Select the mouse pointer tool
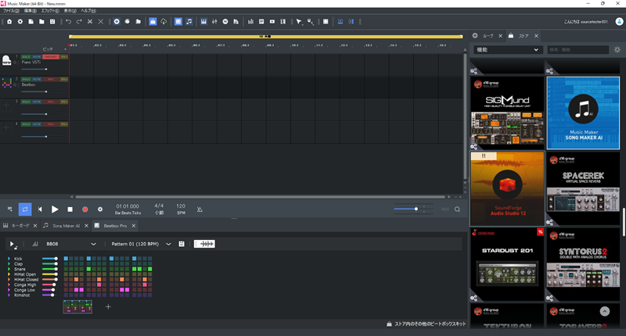This screenshot has width=626, height=336. tap(299, 22)
